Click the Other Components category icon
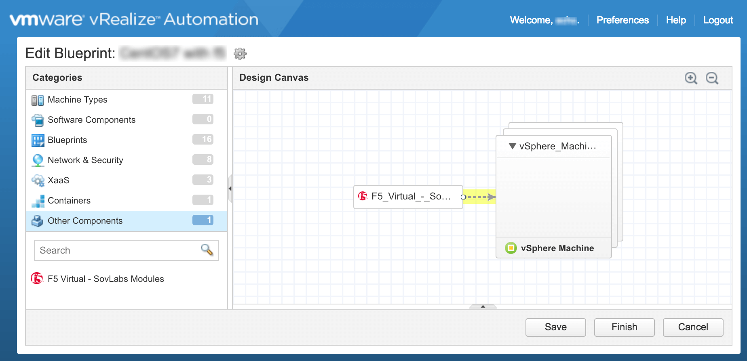The width and height of the screenshot is (747, 361). tap(38, 221)
